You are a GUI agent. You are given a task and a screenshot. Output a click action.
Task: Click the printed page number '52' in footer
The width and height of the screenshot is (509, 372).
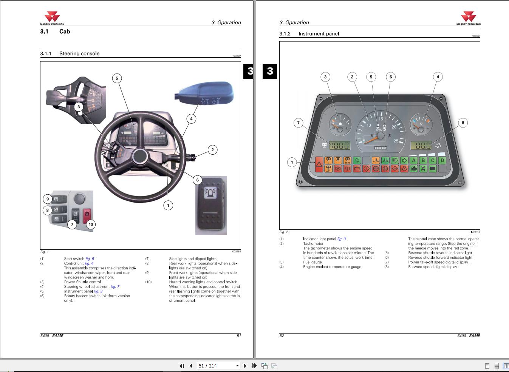click(282, 336)
